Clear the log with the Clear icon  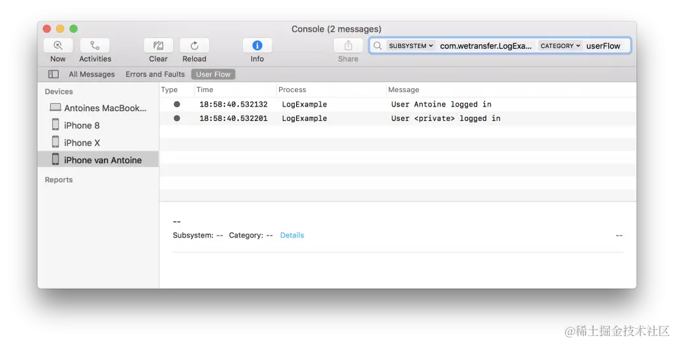pos(158,45)
